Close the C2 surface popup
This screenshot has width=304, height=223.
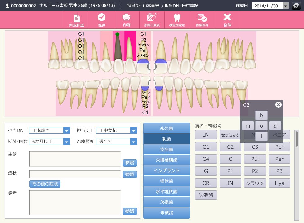tap(279, 105)
